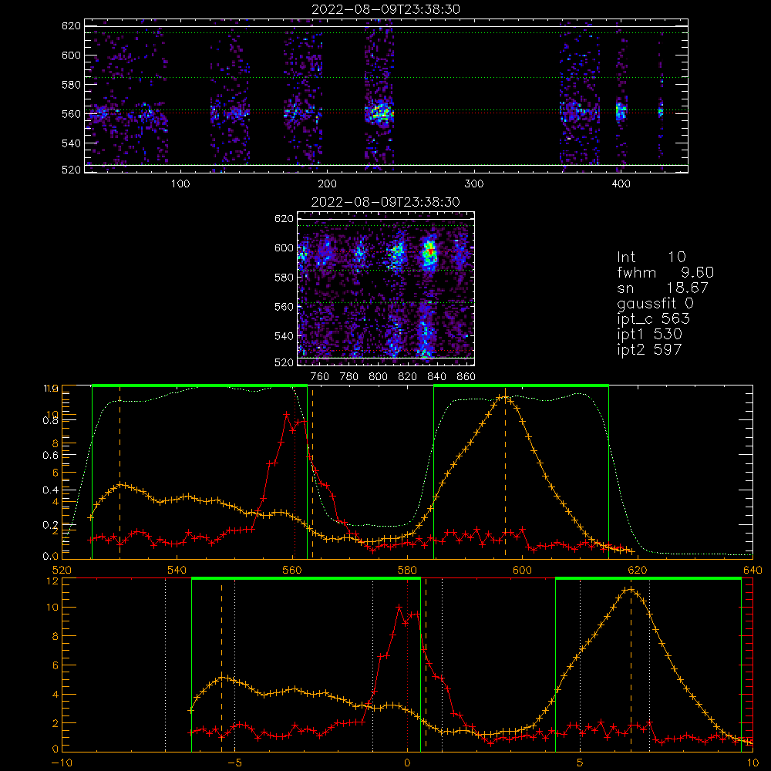Click x-axis label 300 in top spectrogram
The width and height of the screenshot is (771, 771).
point(474,184)
